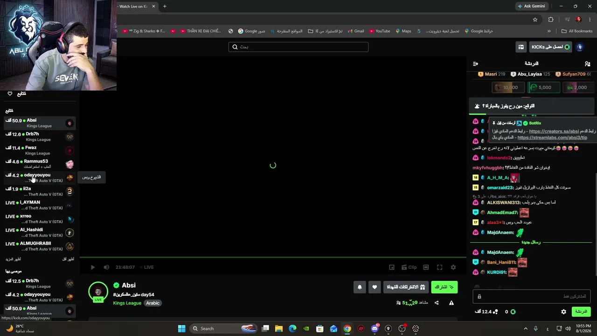Open the Maps bookmark
Viewport: 597px width, 336px height.
(403, 31)
